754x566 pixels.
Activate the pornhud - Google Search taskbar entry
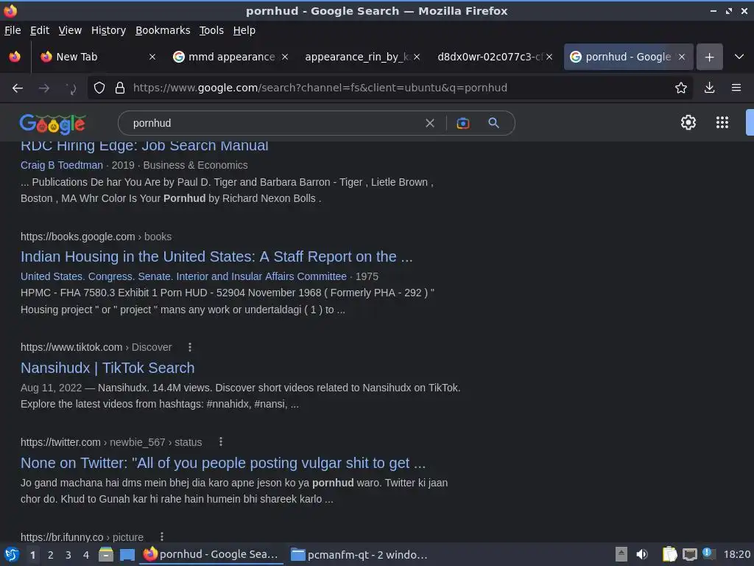pyautogui.click(x=211, y=555)
